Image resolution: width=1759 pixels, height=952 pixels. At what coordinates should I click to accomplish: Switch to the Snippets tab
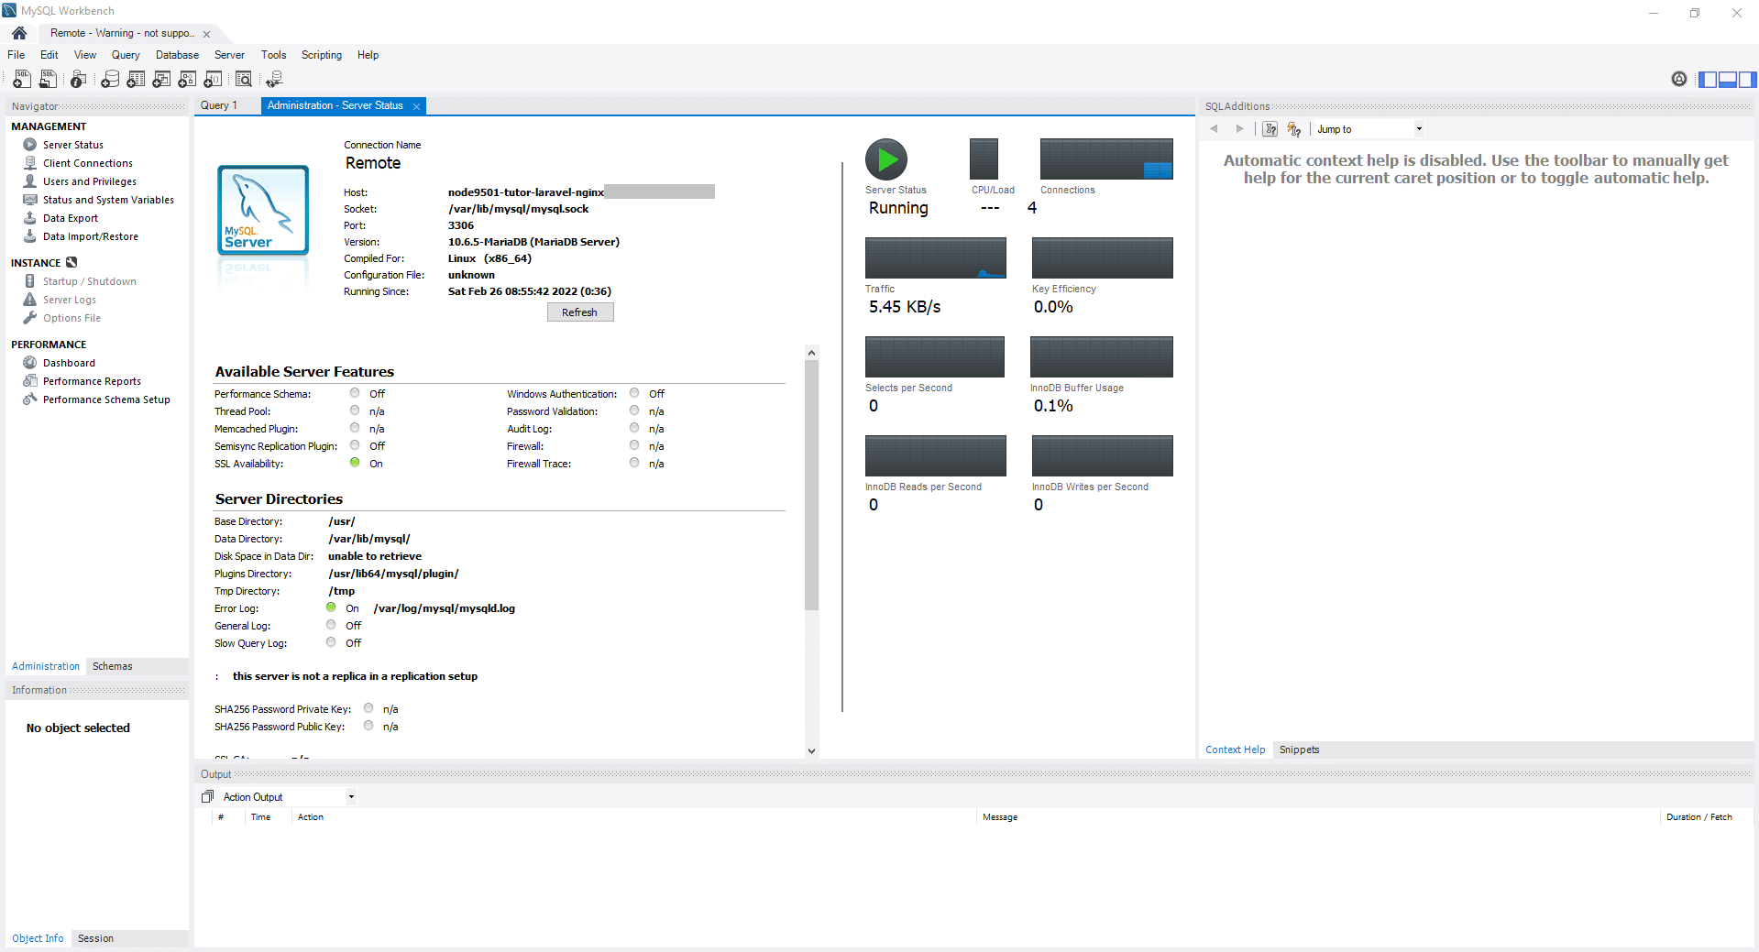coord(1299,750)
